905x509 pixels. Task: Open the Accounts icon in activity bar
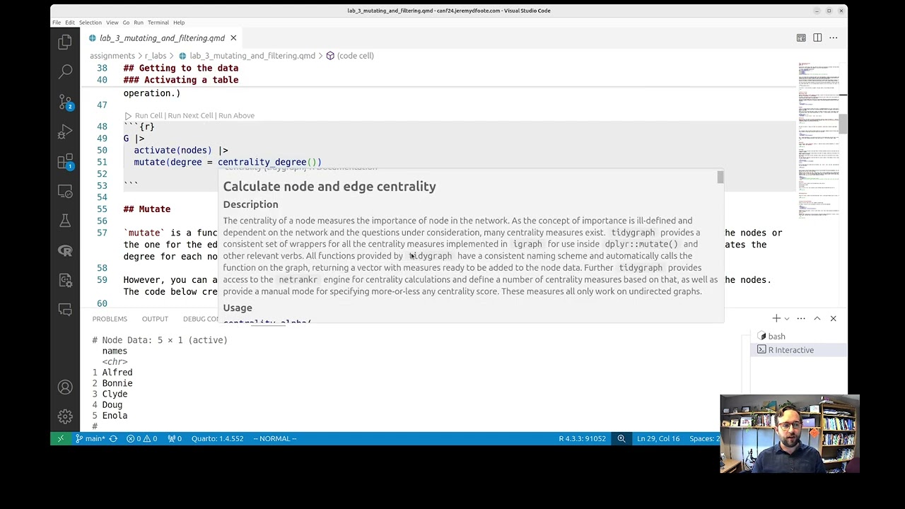coord(65,387)
